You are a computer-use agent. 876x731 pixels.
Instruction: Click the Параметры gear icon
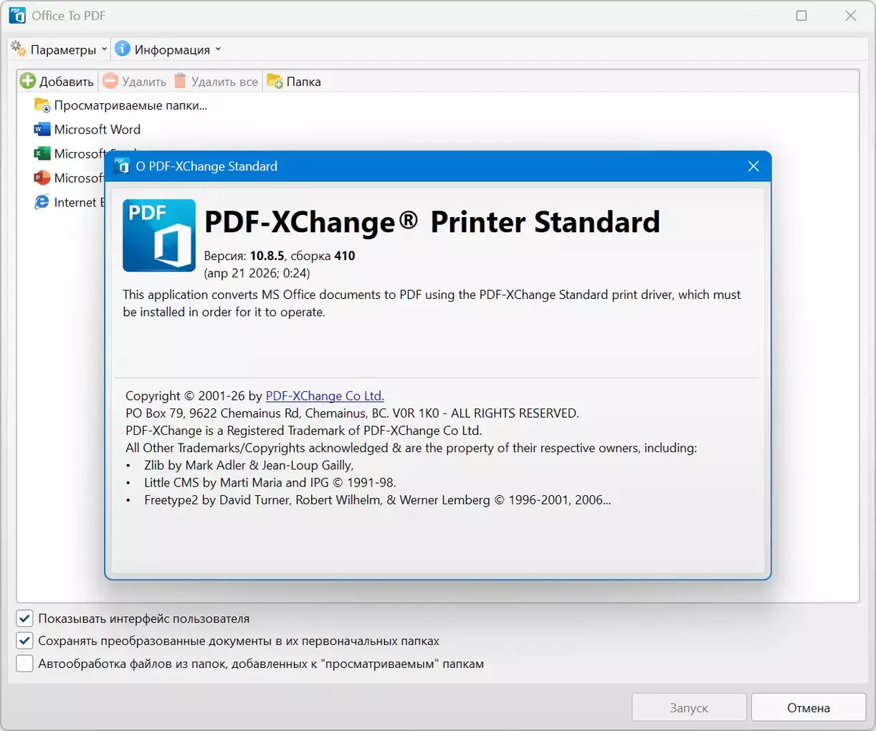[x=19, y=49]
